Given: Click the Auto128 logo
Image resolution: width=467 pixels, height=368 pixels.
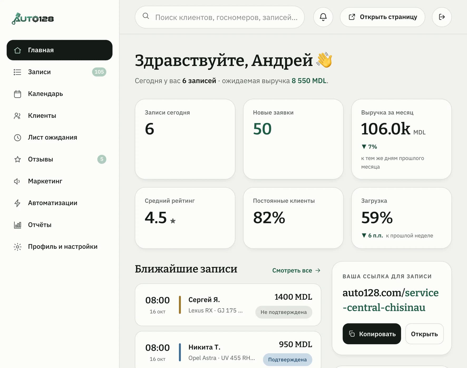Looking at the screenshot, I should click(x=33, y=18).
